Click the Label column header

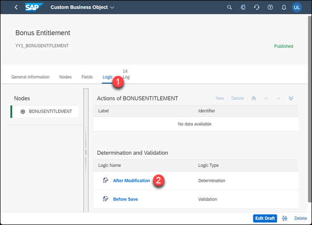(104, 111)
